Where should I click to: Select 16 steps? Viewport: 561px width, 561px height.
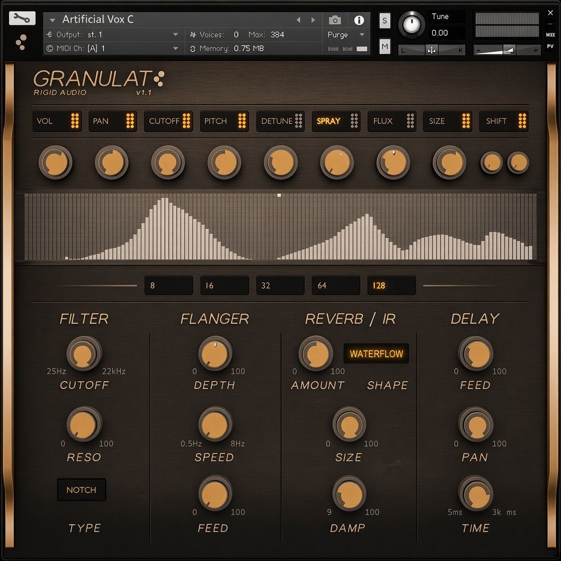pyautogui.click(x=224, y=285)
